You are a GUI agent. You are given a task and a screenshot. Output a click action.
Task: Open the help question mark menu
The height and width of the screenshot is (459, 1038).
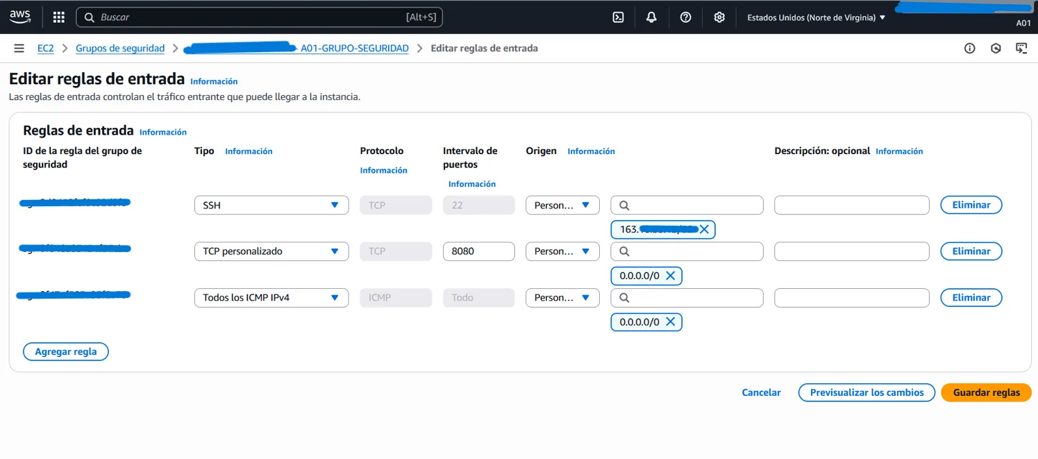tap(685, 17)
